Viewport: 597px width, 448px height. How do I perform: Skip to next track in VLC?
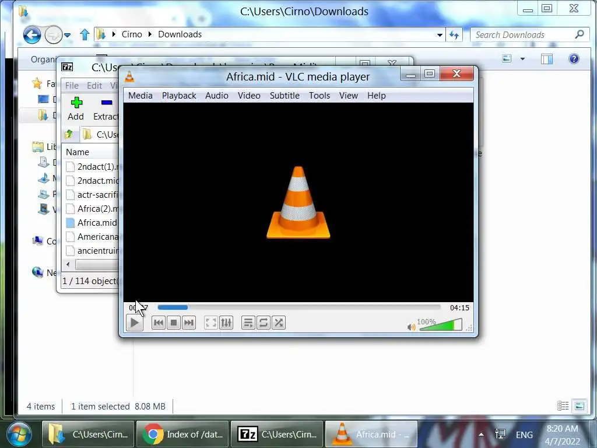click(x=189, y=323)
